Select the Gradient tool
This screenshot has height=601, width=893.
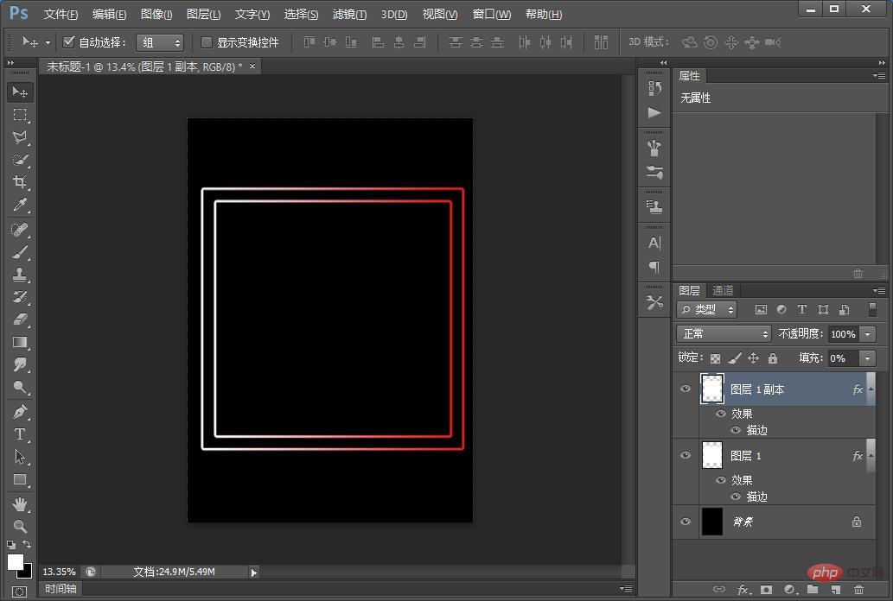tap(20, 342)
